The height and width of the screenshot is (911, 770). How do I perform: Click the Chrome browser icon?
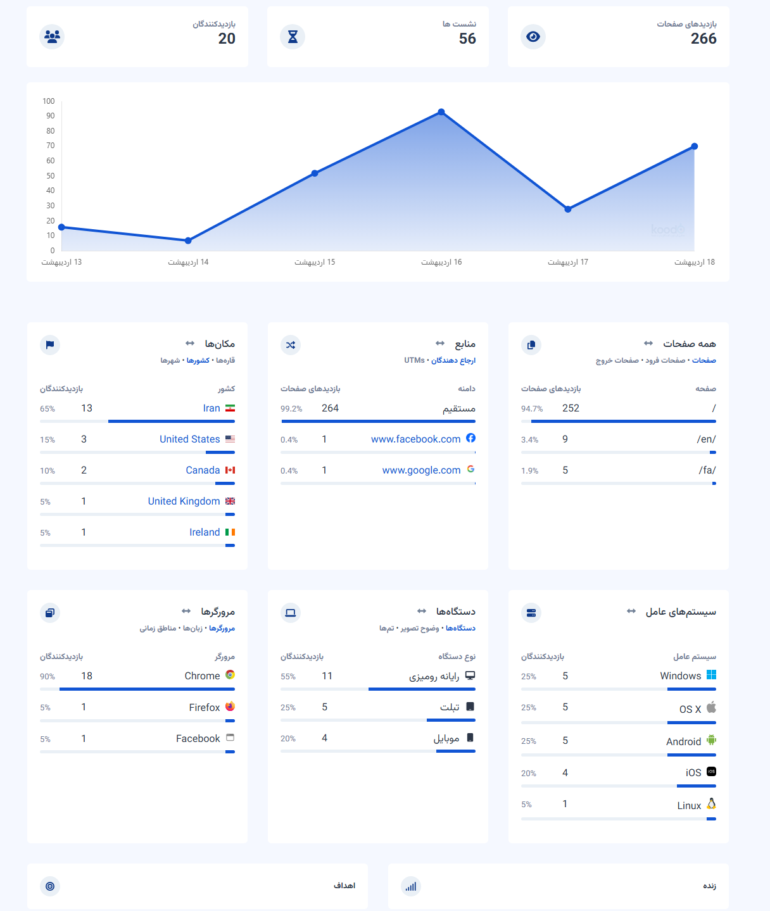(230, 675)
